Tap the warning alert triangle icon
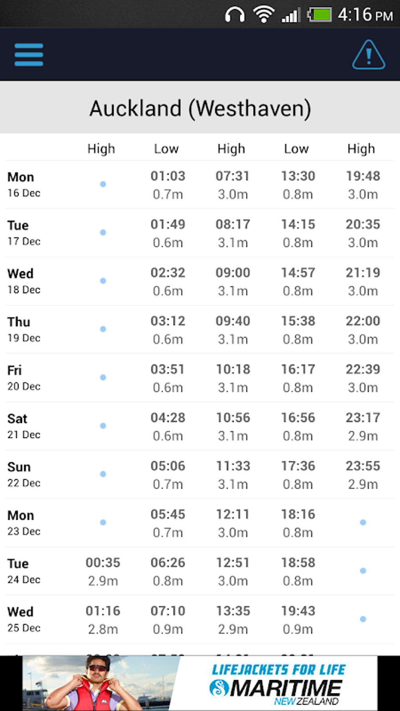 (x=369, y=55)
